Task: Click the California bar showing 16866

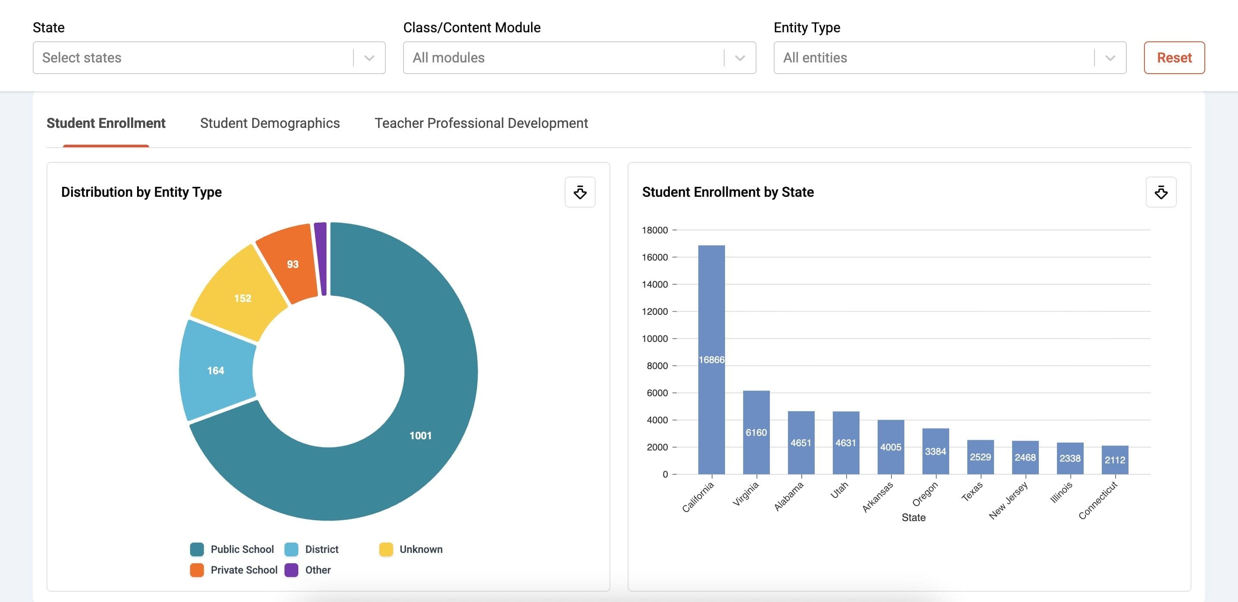Action: tap(711, 360)
